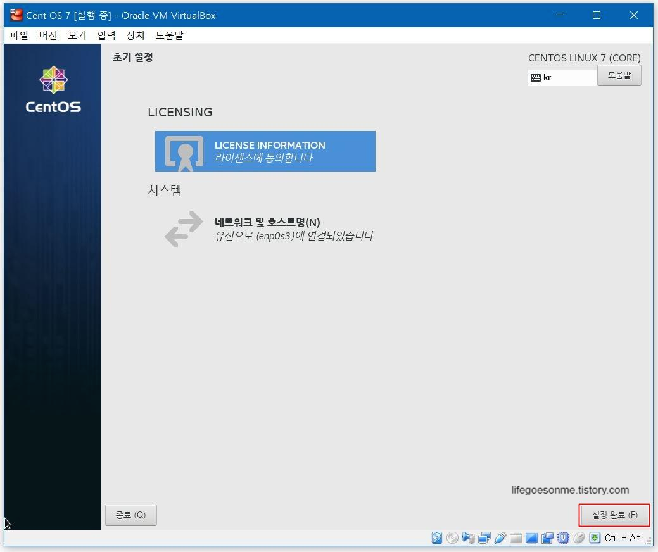Click the recording status icon
Screen dimensions: 658x552
(547, 537)
